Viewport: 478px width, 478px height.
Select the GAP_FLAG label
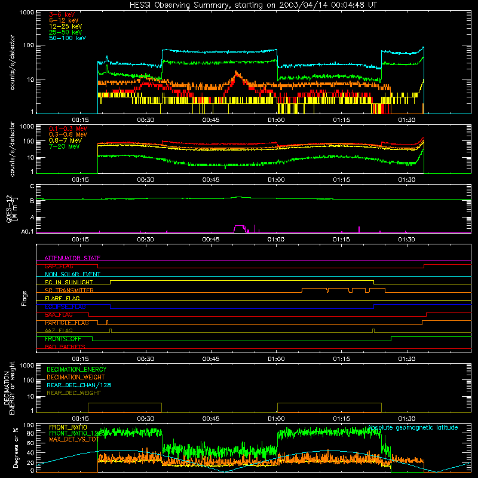pyautogui.click(x=59, y=266)
